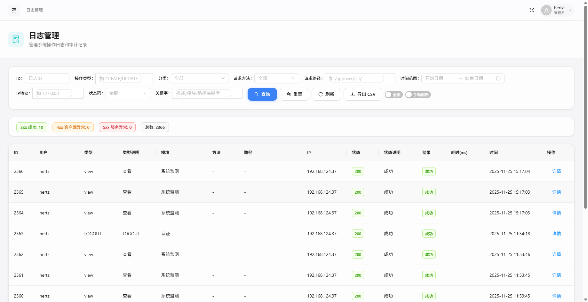Click the fullscreen expand icon
The image size is (588, 302).
pos(531,10)
